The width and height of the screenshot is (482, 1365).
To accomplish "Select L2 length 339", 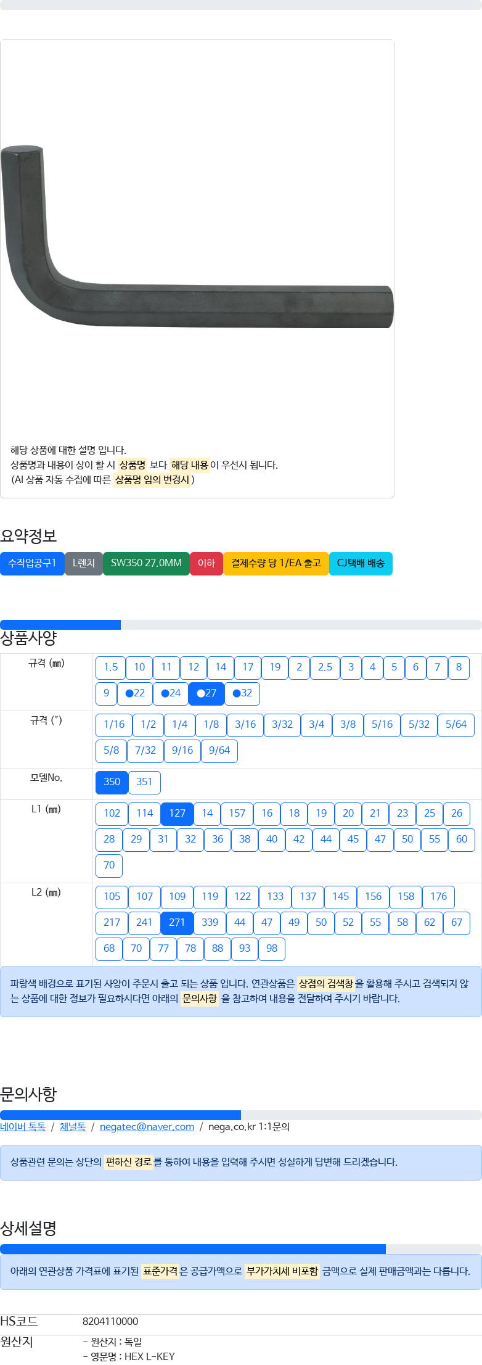I will (x=210, y=923).
